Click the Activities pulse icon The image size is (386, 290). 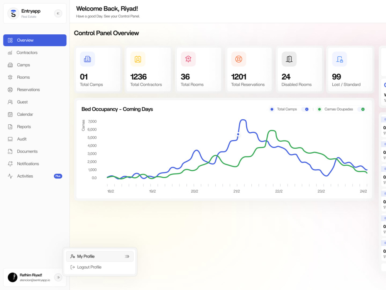10,176
